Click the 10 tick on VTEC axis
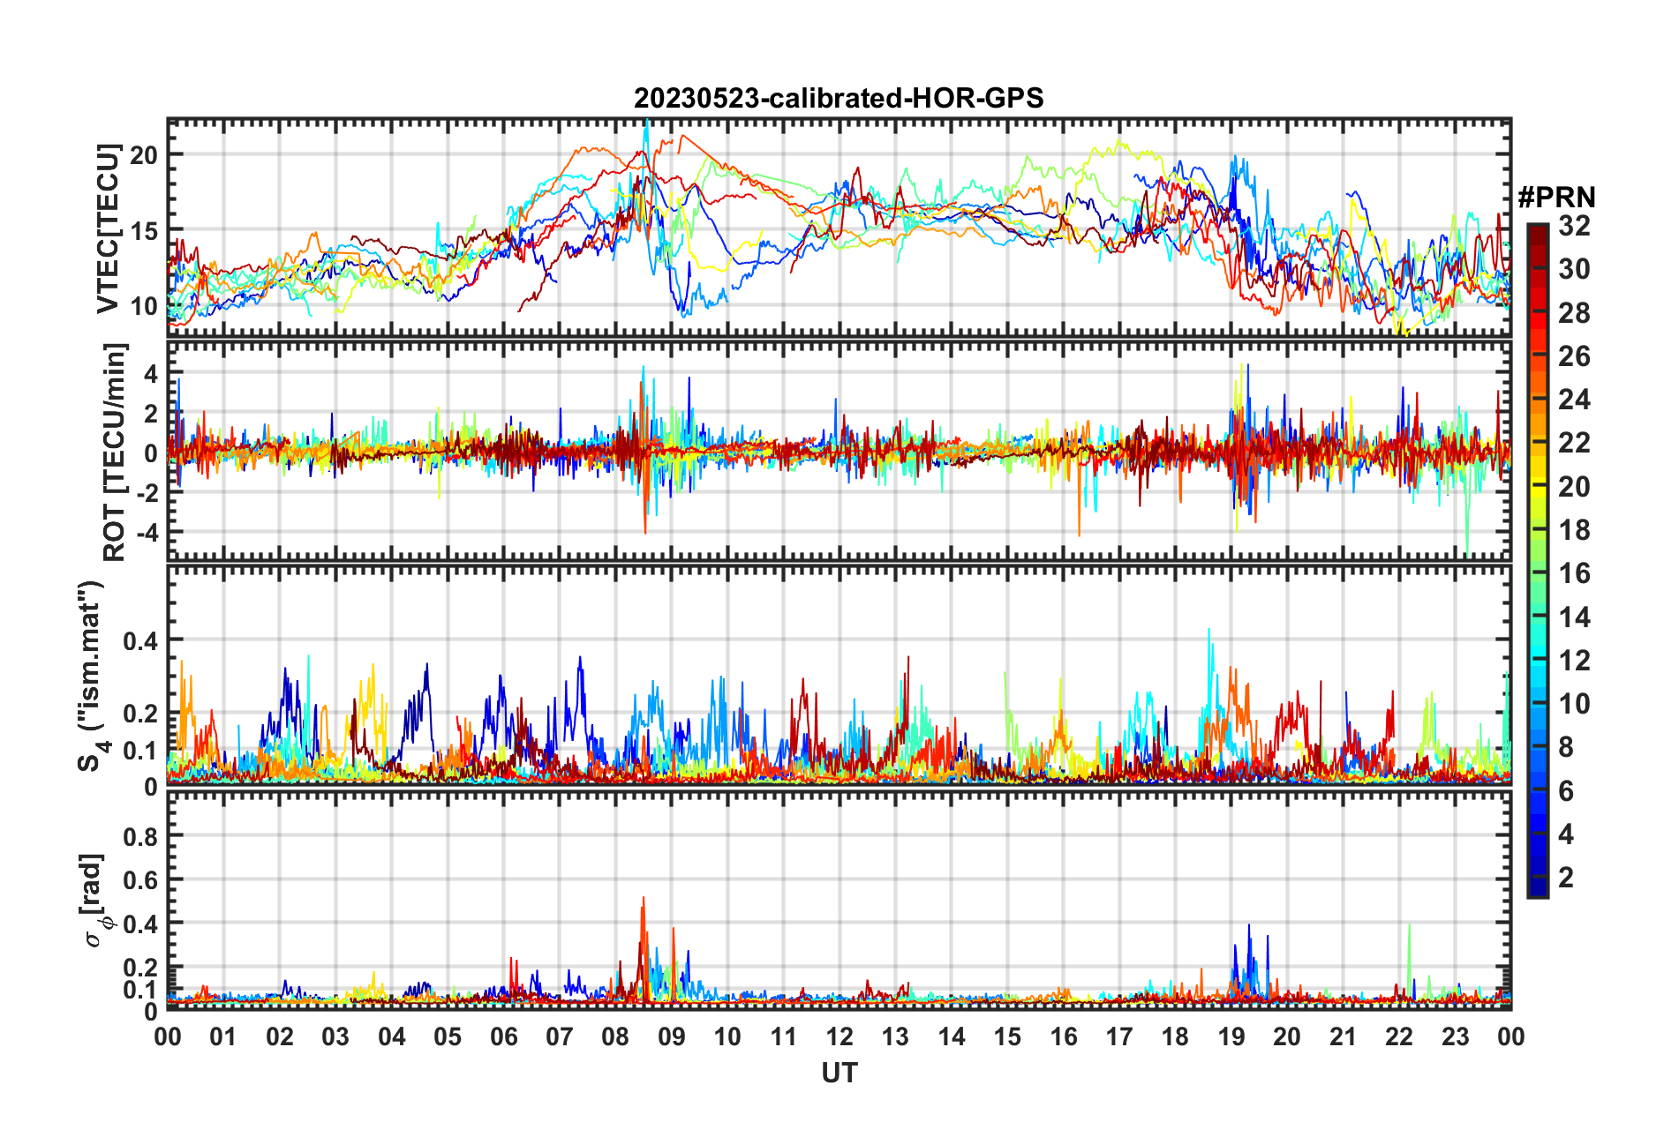This screenshot has height=1122, width=1679. pyautogui.click(x=144, y=307)
